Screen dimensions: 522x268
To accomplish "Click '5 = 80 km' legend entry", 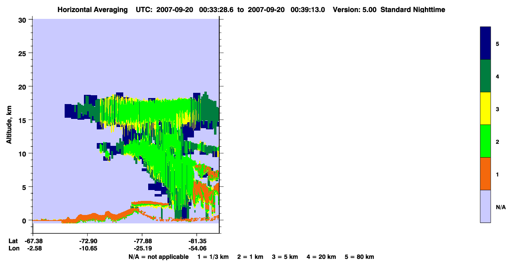I will 359,257.
